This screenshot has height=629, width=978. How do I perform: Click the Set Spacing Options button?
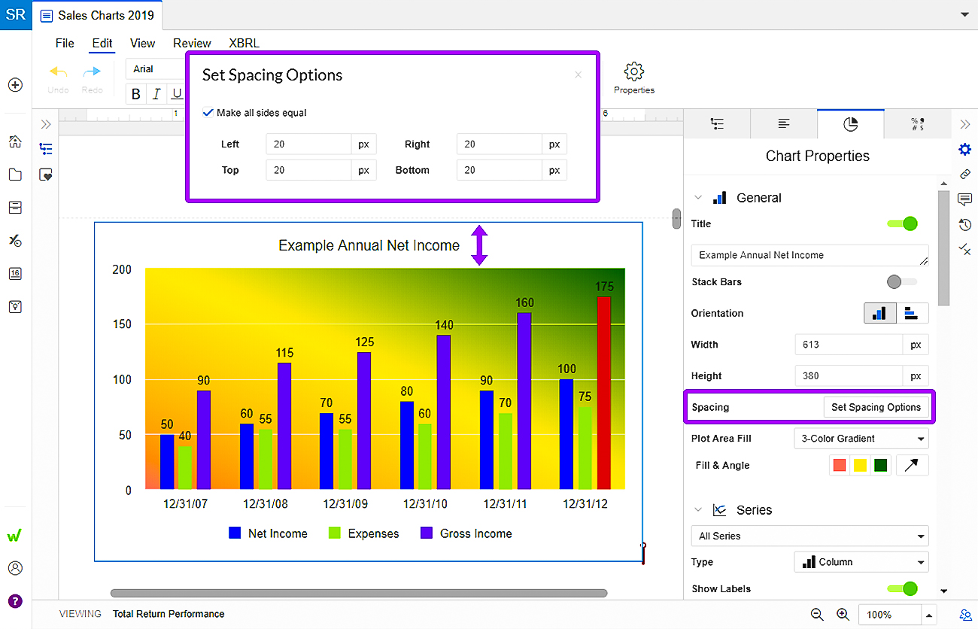876,407
